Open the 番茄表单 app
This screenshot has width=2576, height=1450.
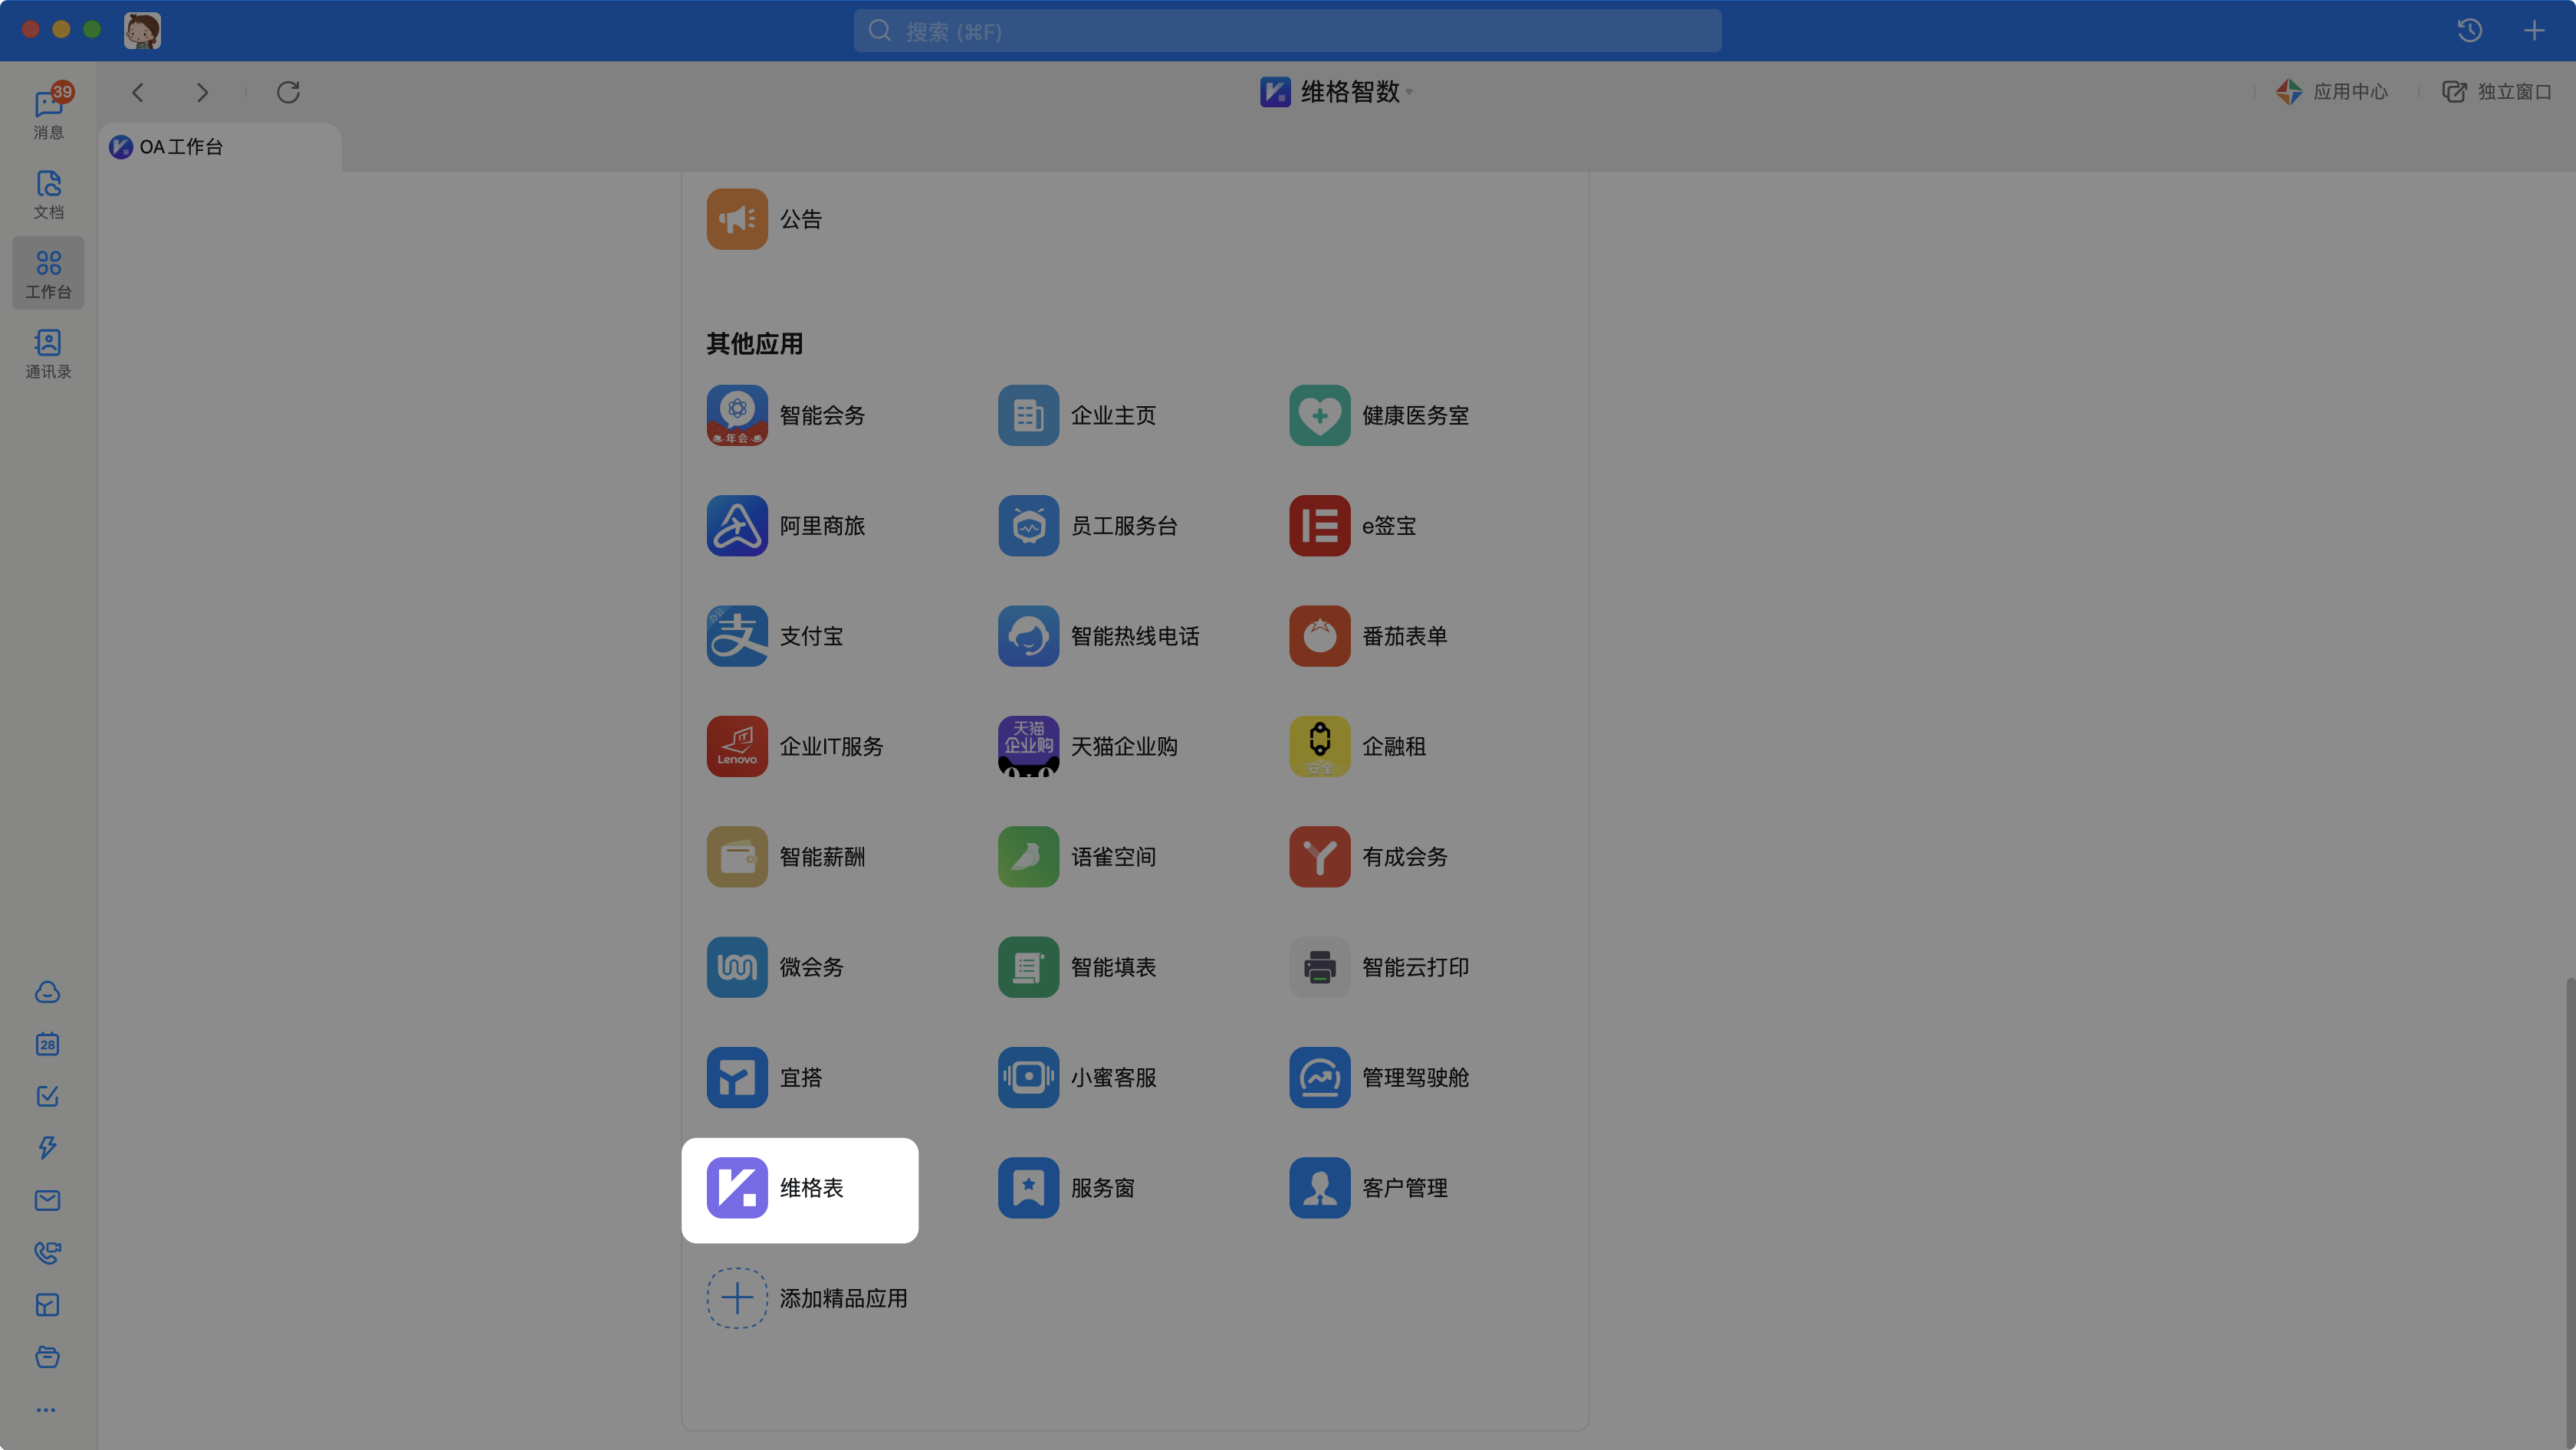tap(1319, 635)
